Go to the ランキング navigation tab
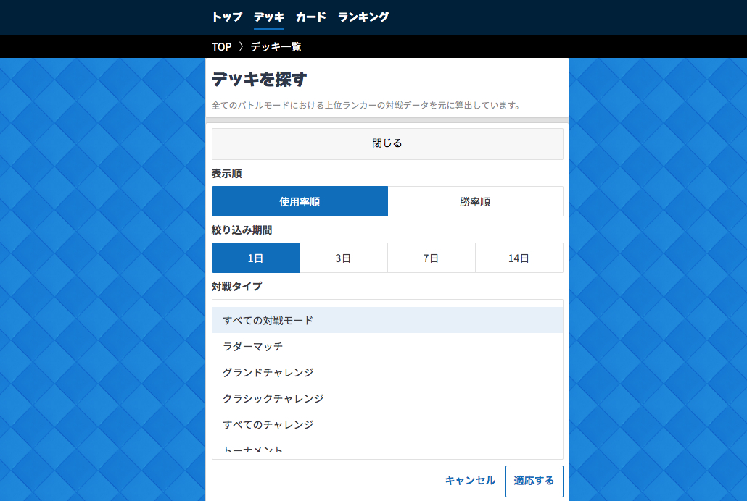 (363, 17)
